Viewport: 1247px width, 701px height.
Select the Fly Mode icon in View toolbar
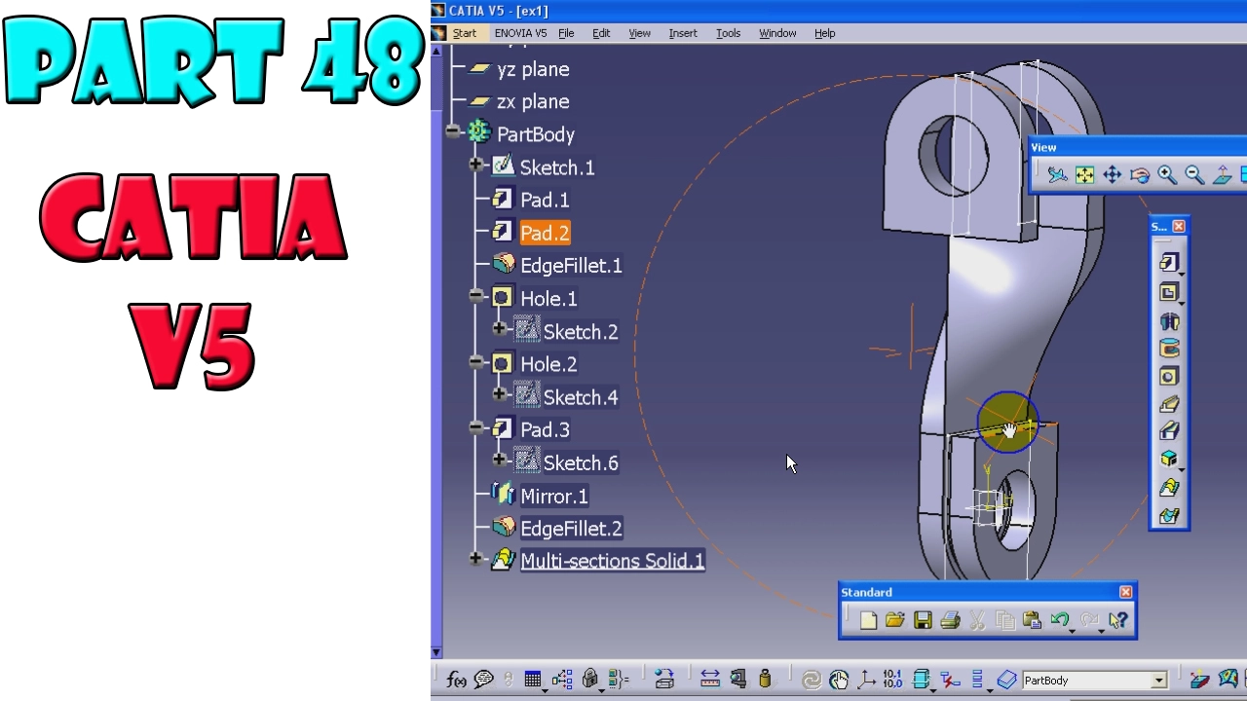pyautogui.click(x=1057, y=175)
